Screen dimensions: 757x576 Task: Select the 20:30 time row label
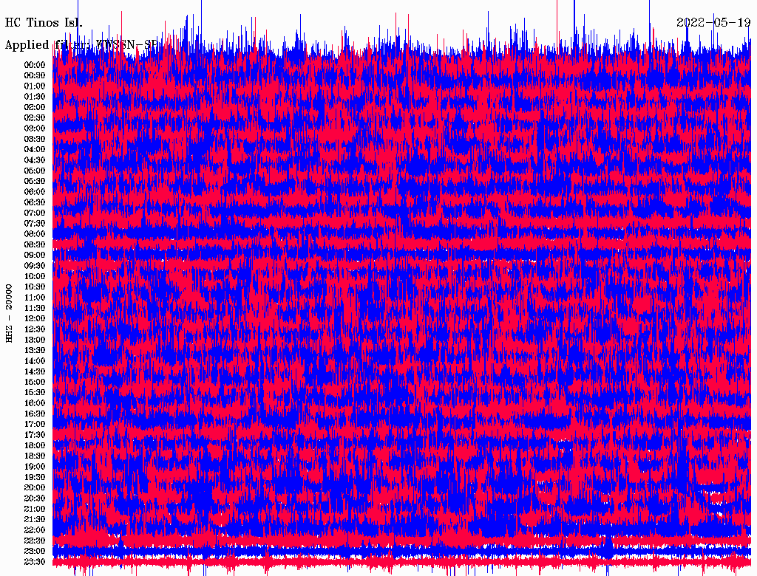[35, 498]
